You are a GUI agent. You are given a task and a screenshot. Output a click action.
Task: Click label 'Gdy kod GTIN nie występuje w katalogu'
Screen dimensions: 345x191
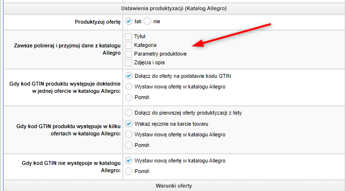point(71,167)
